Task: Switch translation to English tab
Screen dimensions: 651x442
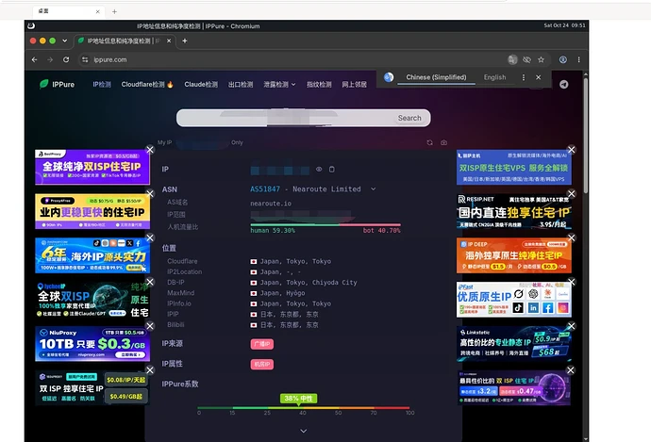Action: (494, 77)
